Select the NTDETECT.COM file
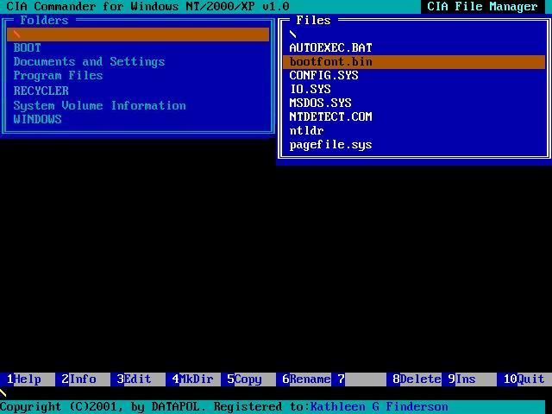 point(330,117)
